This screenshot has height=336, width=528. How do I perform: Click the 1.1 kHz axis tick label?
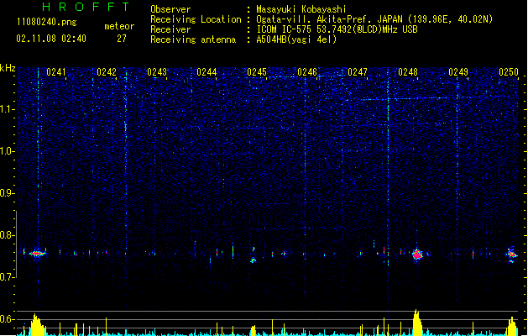click(x=8, y=109)
